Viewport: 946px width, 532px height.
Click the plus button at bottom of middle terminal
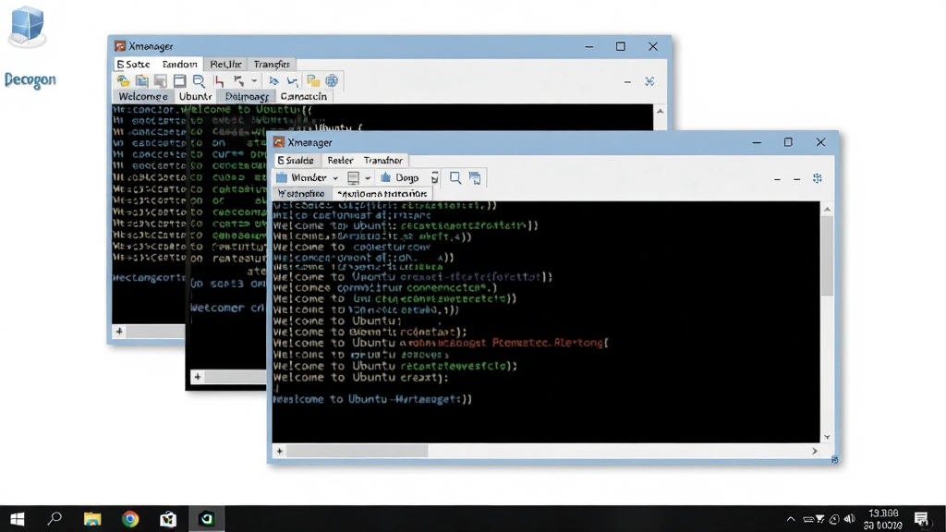[198, 377]
